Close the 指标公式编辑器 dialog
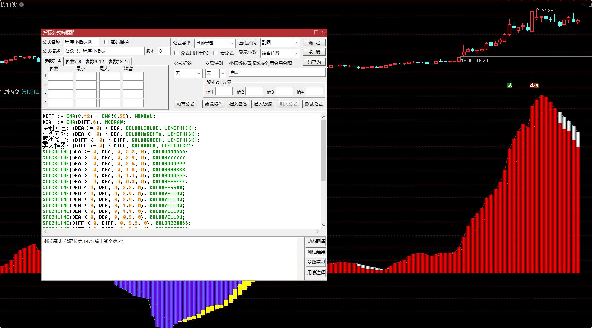Screen dimensions: 592x328 tap(323, 32)
